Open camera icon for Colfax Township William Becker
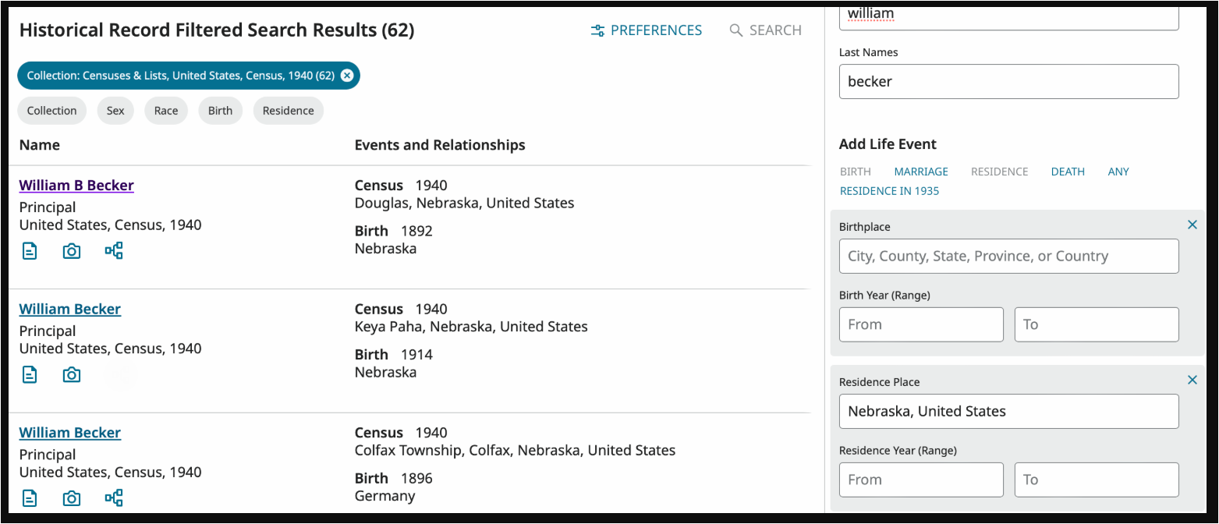This screenshot has width=1219, height=524. tap(72, 498)
